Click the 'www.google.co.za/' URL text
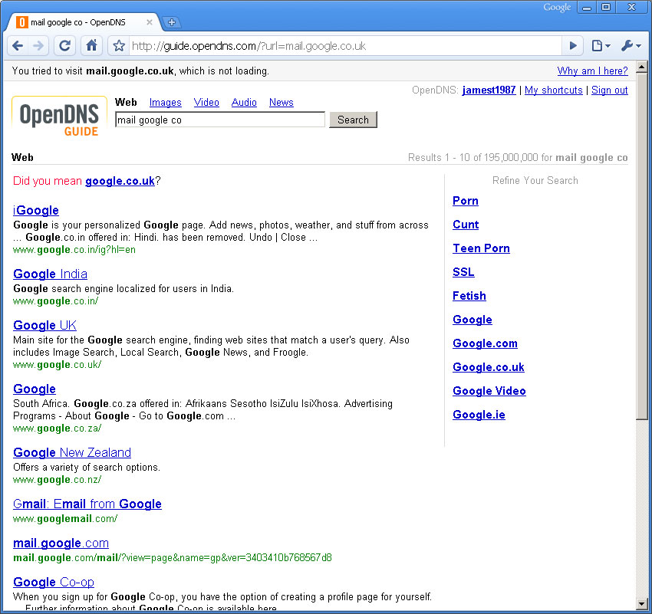652x614 pixels. (x=57, y=428)
